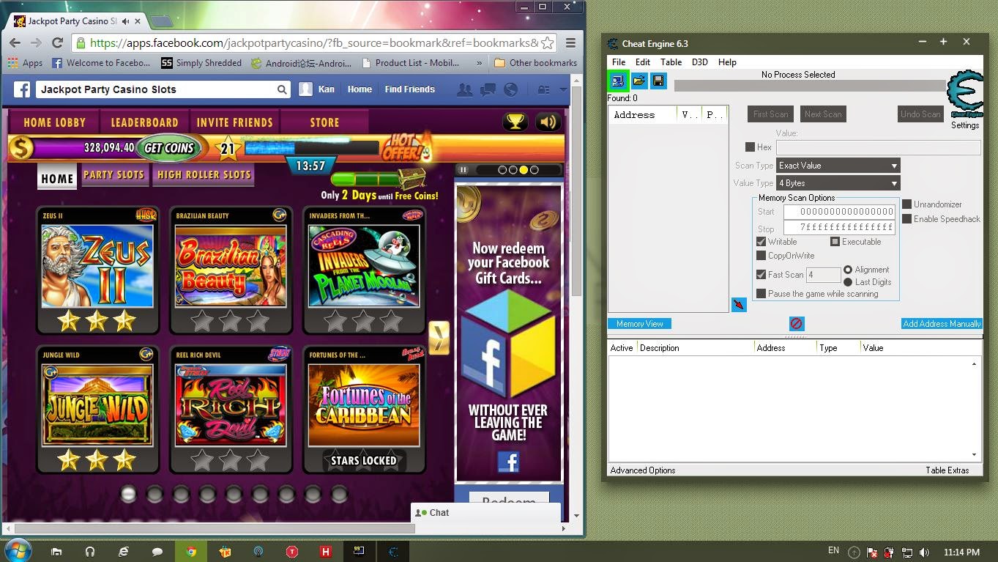Expand the Scan Type dropdown
Viewport: 998px width, 562px height.
[838, 166]
